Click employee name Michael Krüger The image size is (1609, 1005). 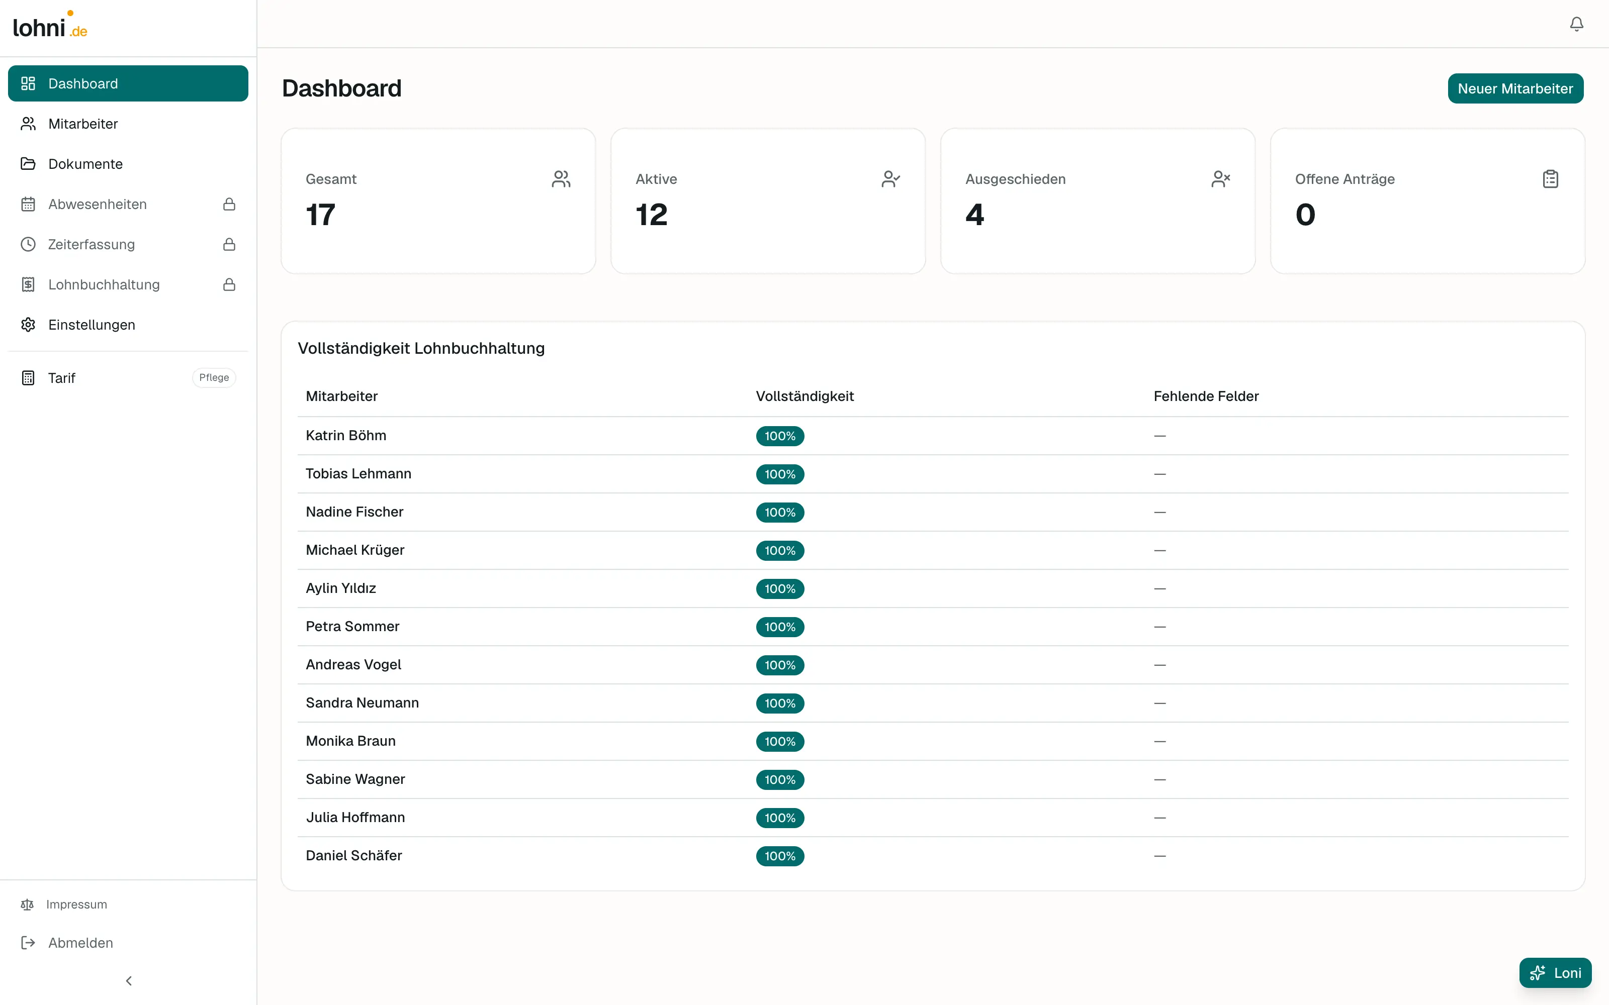pos(355,550)
